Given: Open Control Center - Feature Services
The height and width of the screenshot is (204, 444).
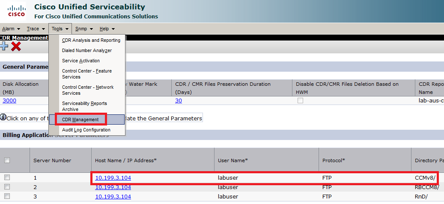Looking at the screenshot, I should point(87,74).
